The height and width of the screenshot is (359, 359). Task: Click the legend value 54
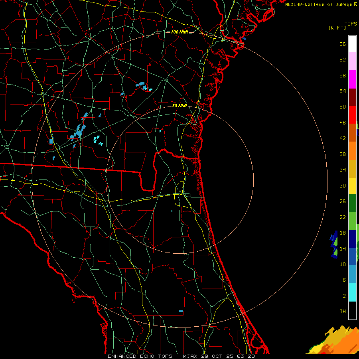(x=343, y=91)
